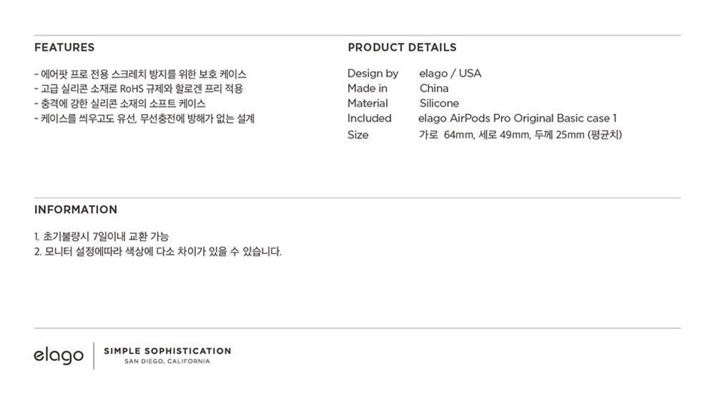This screenshot has height=401, width=715.
Task: Click the SAN DIEGO, CALIFORNIA text
Action: pyautogui.click(x=167, y=362)
